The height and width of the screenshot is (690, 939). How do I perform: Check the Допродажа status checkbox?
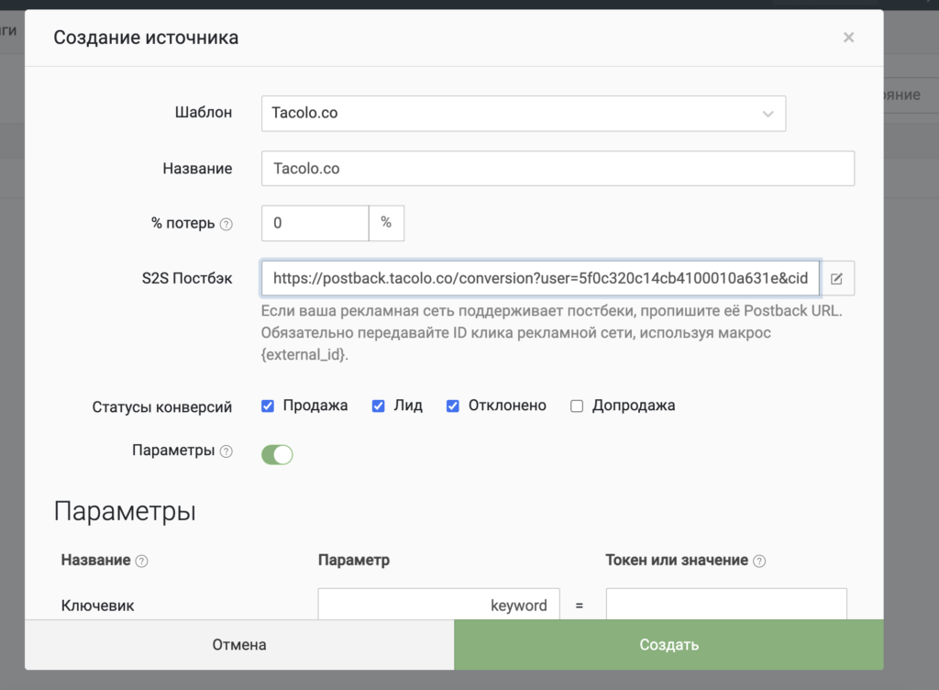(577, 406)
